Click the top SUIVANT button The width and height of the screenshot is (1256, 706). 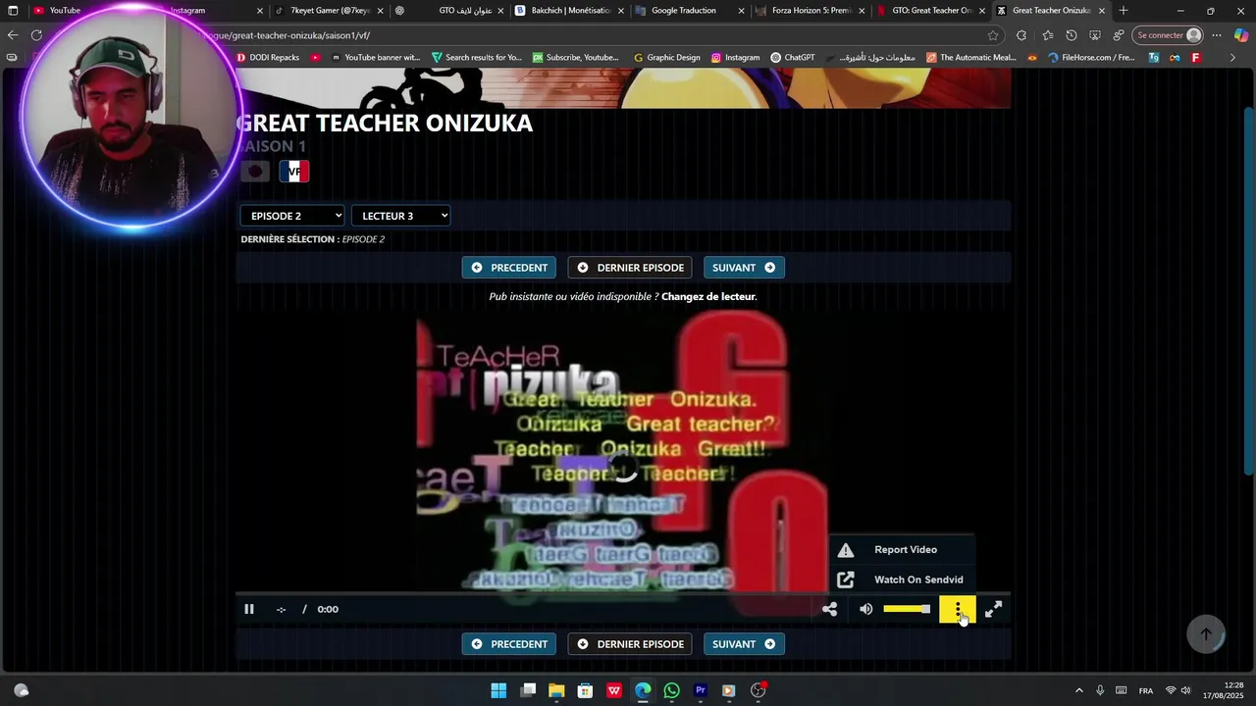(x=744, y=268)
